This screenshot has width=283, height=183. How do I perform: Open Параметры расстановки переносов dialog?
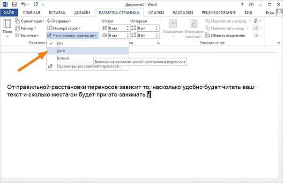coord(88,66)
